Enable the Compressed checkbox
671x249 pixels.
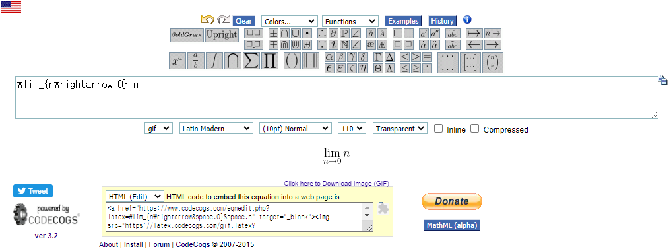point(474,129)
